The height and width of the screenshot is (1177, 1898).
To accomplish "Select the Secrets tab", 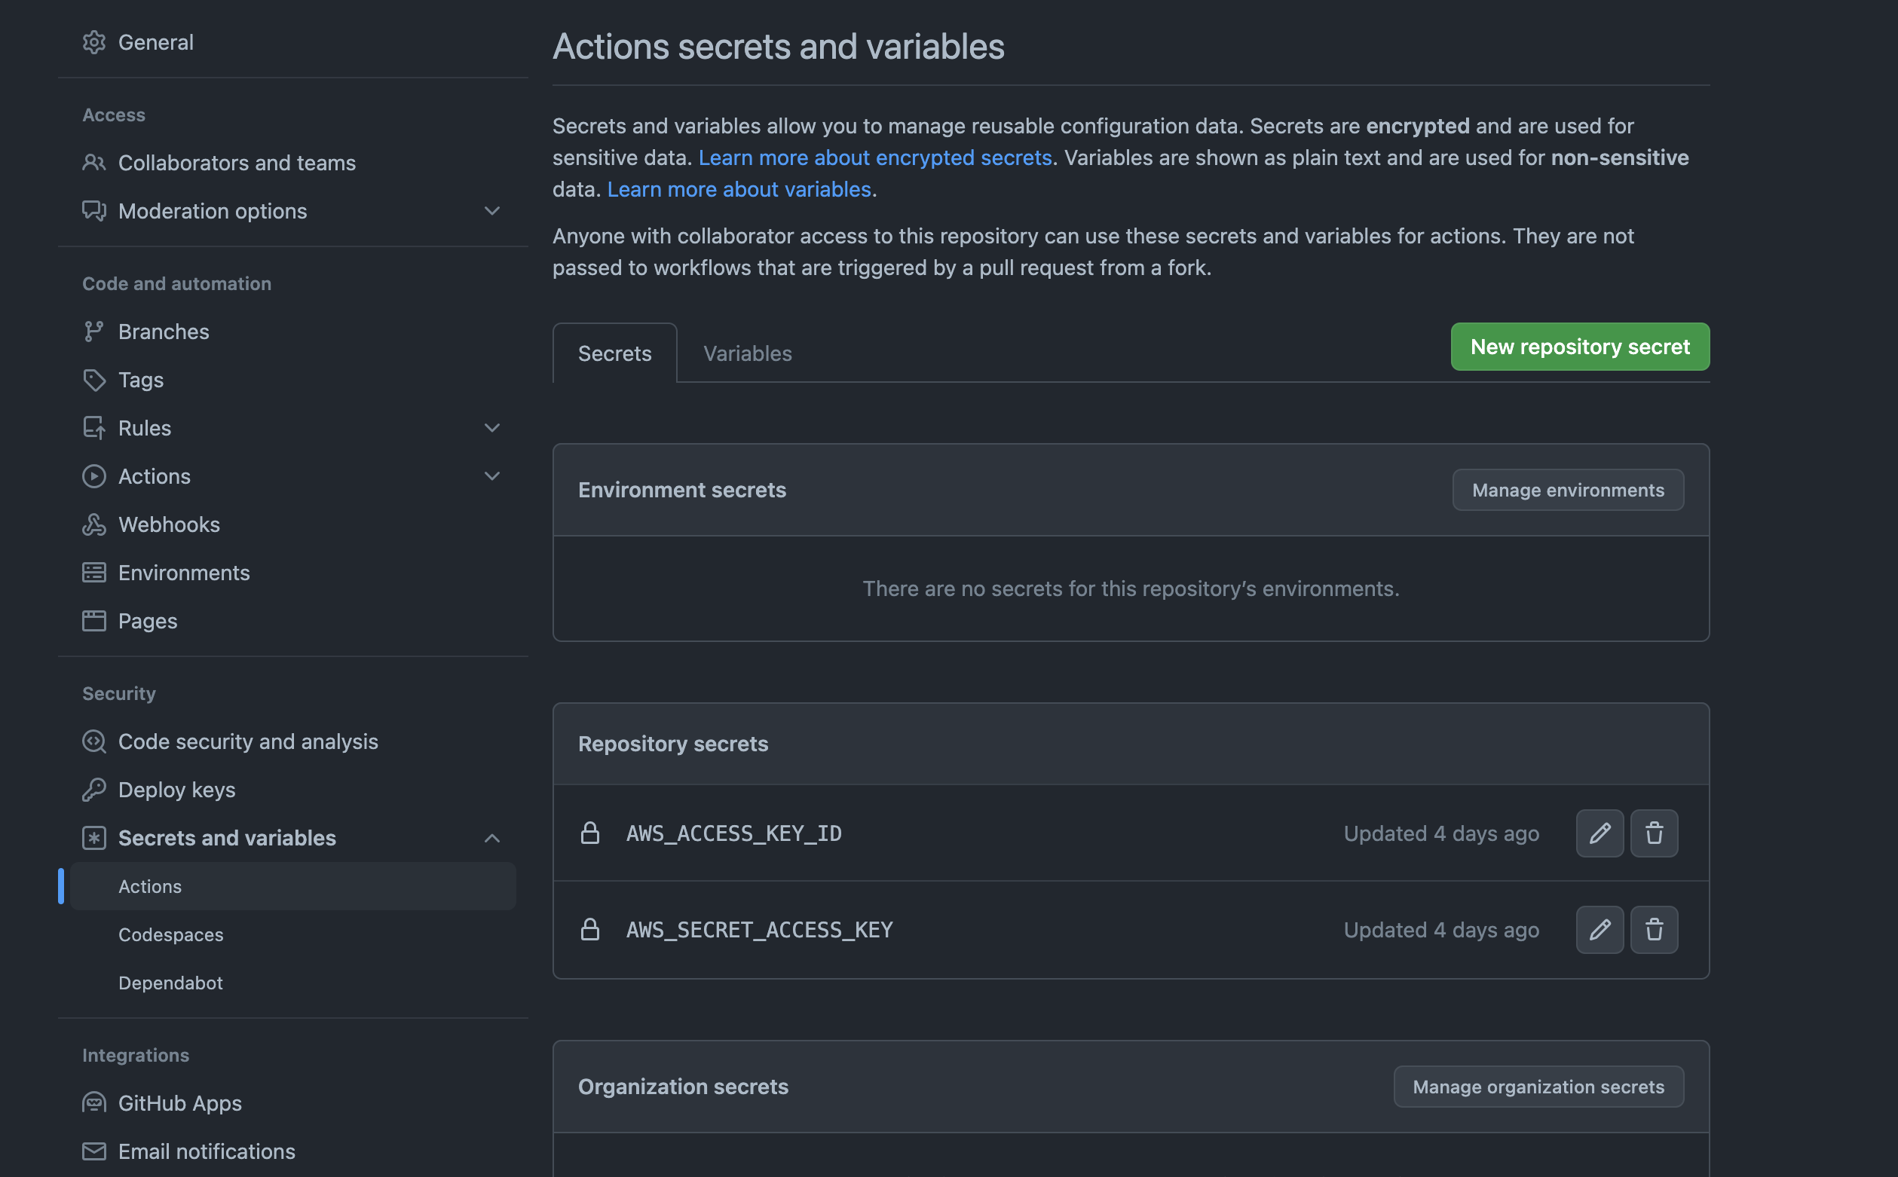I will coord(614,353).
